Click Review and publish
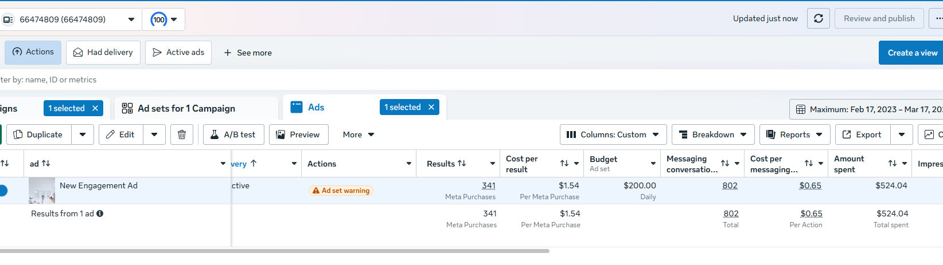Screen dimensions: 943x265 click(x=879, y=18)
